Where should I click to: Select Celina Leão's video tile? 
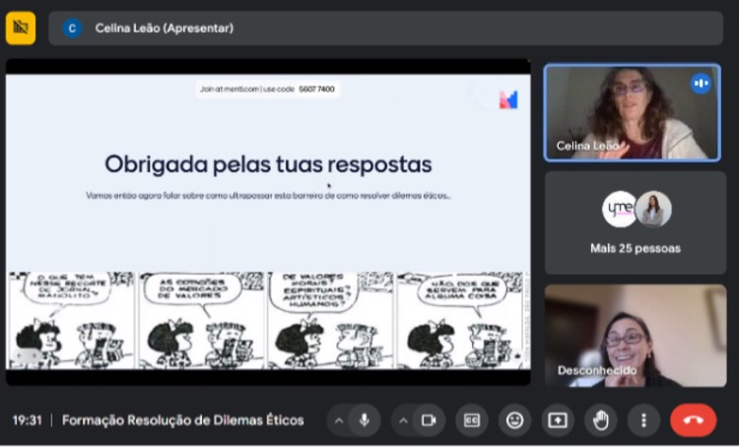click(x=632, y=113)
